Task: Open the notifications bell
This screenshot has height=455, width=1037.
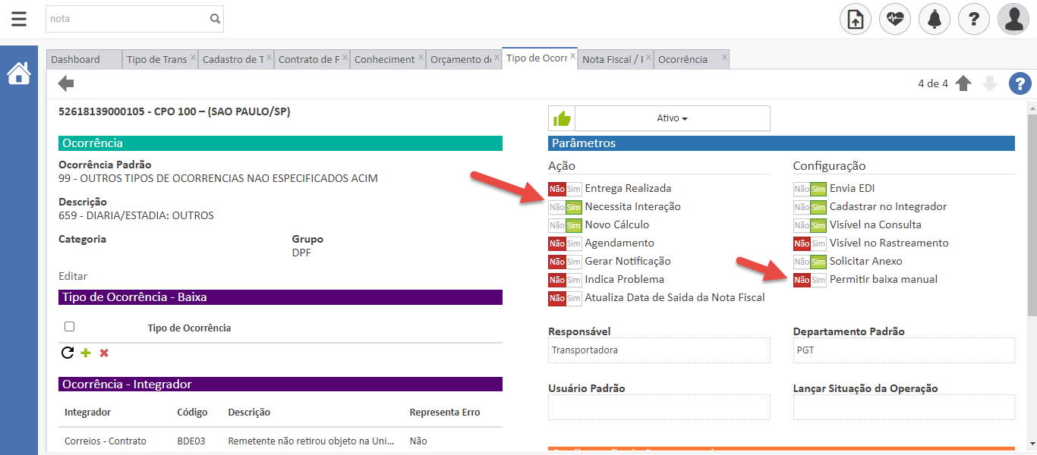Action: pyautogui.click(x=935, y=19)
